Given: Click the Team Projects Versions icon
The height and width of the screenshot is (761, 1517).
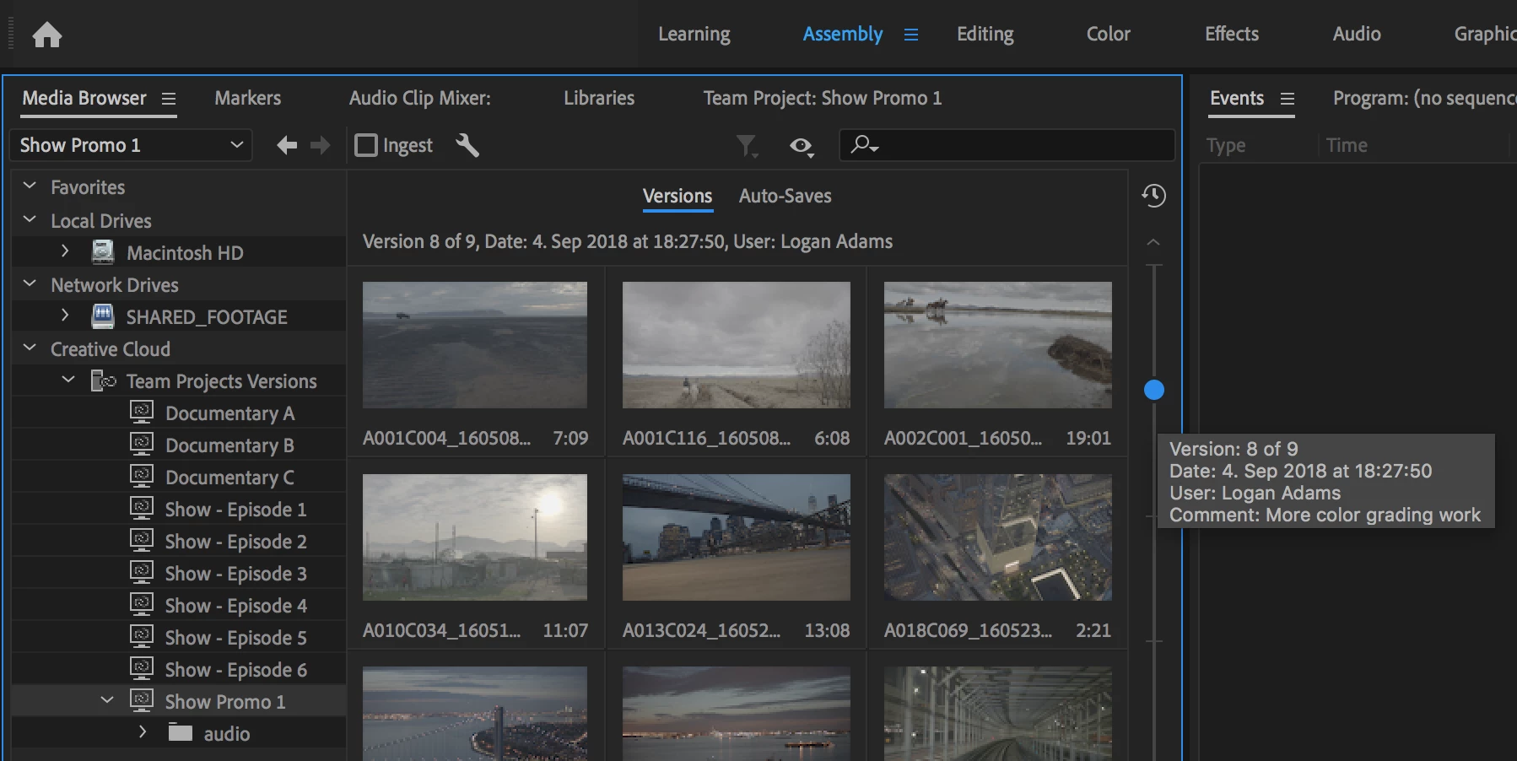Looking at the screenshot, I should pyautogui.click(x=103, y=380).
